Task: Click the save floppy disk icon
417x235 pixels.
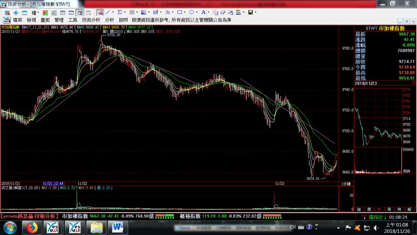Action: pyautogui.click(x=250, y=12)
